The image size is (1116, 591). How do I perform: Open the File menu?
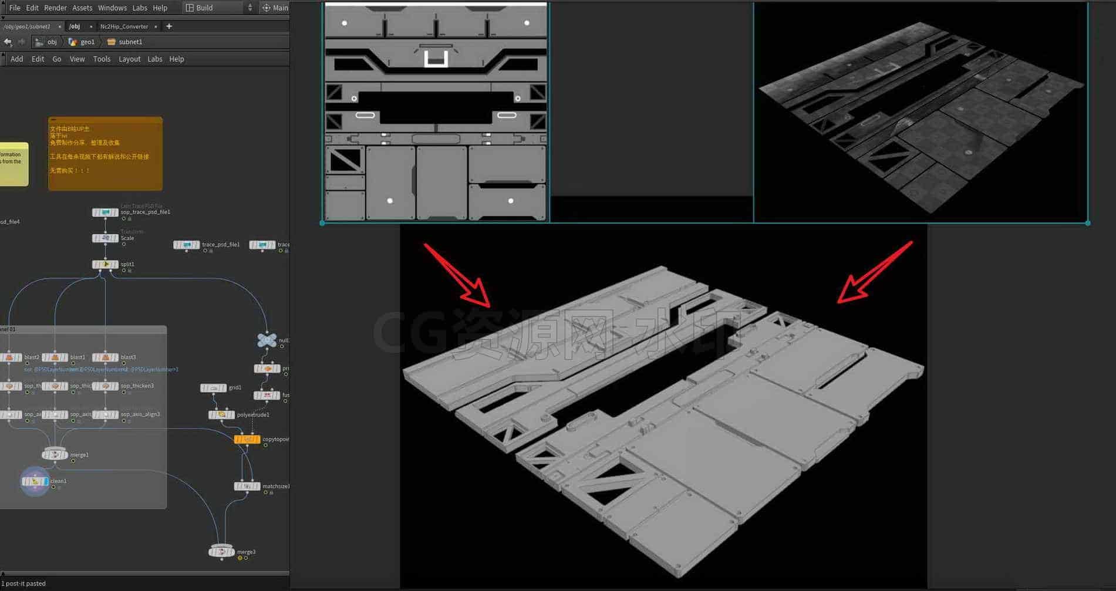[15, 8]
